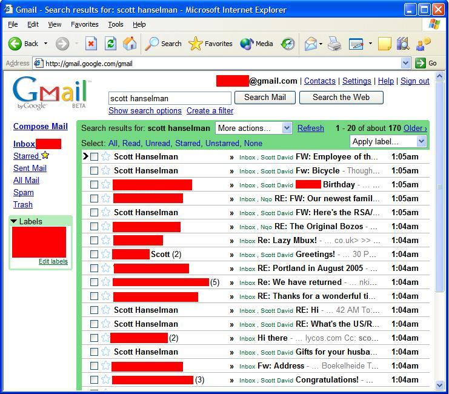This screenshot has height=394, width=449.
Task: Tick checkbox for RE: FW: Our newest famil...
Action: click(94, 199)
